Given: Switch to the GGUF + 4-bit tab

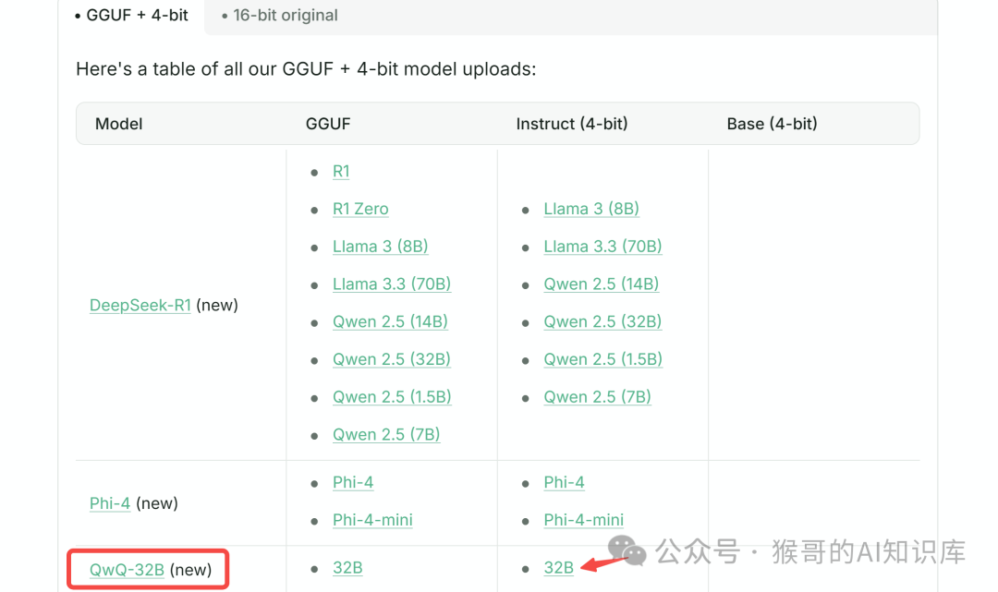Looking at the screenshot, I should (132, 16).
